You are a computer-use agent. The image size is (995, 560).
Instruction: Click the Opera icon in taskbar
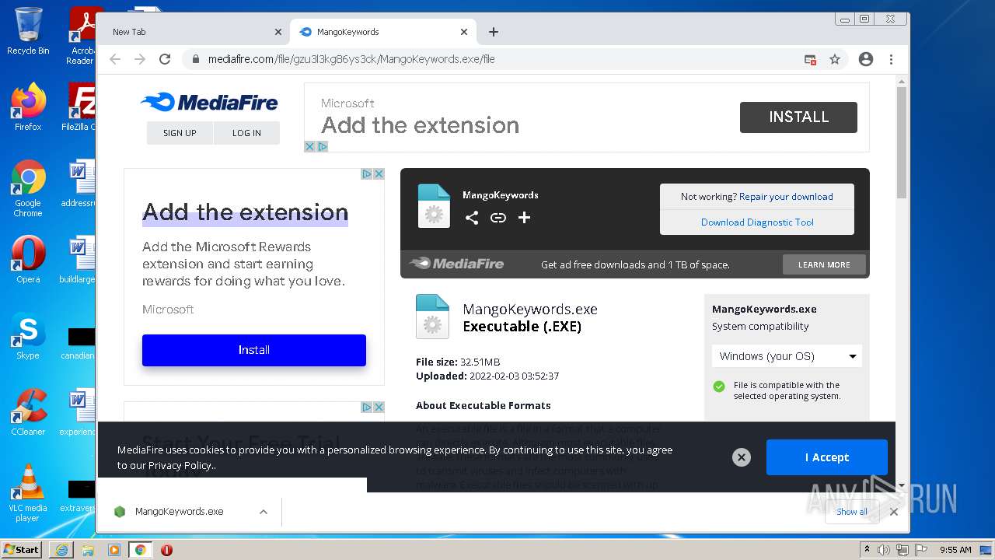coord(166,550)
